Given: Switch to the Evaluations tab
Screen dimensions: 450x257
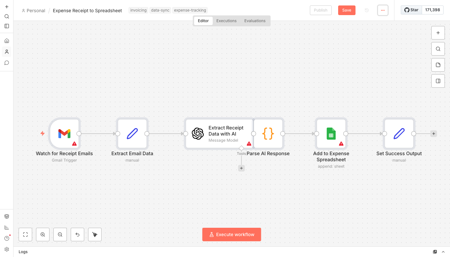Looking at the screenshot, I should click(x=255, y=21).
